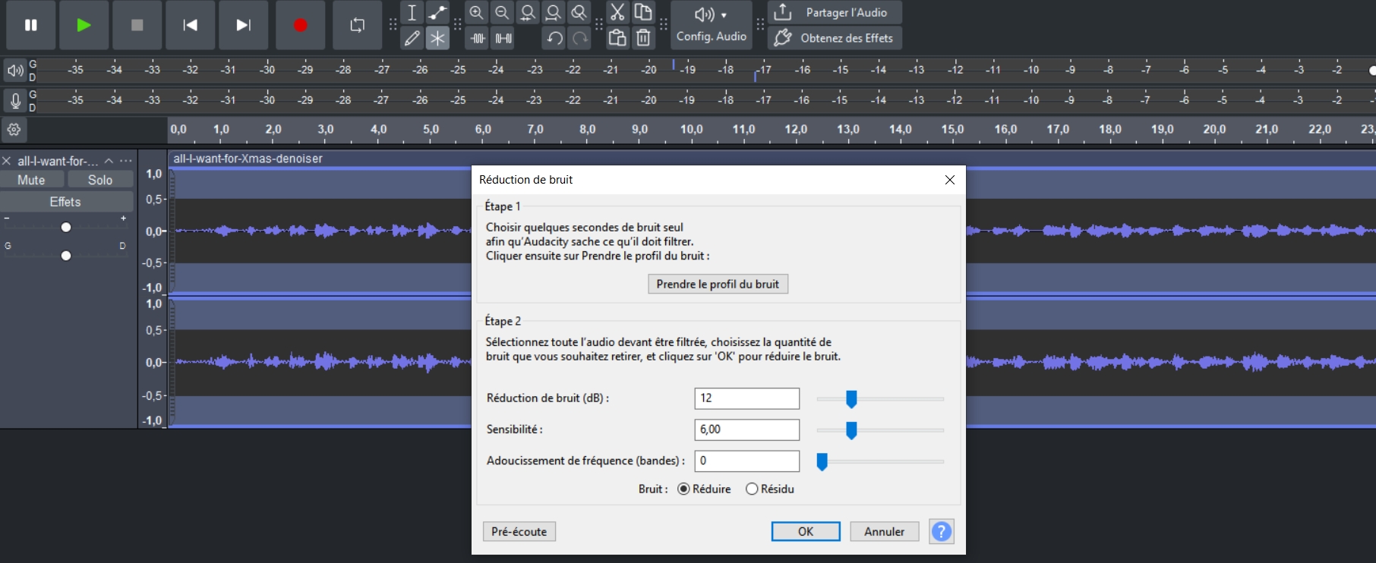
Task: Collapse the track with the chevron arrow
Action: pos(109,161)
